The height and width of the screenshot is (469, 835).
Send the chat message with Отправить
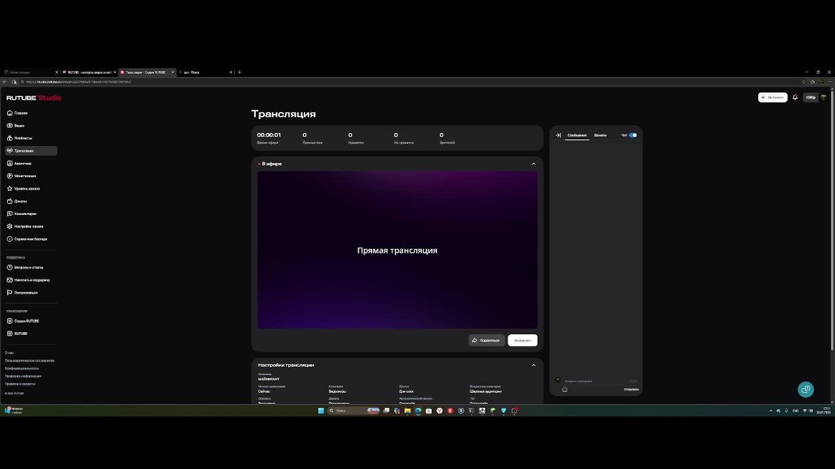coord(631,390)
